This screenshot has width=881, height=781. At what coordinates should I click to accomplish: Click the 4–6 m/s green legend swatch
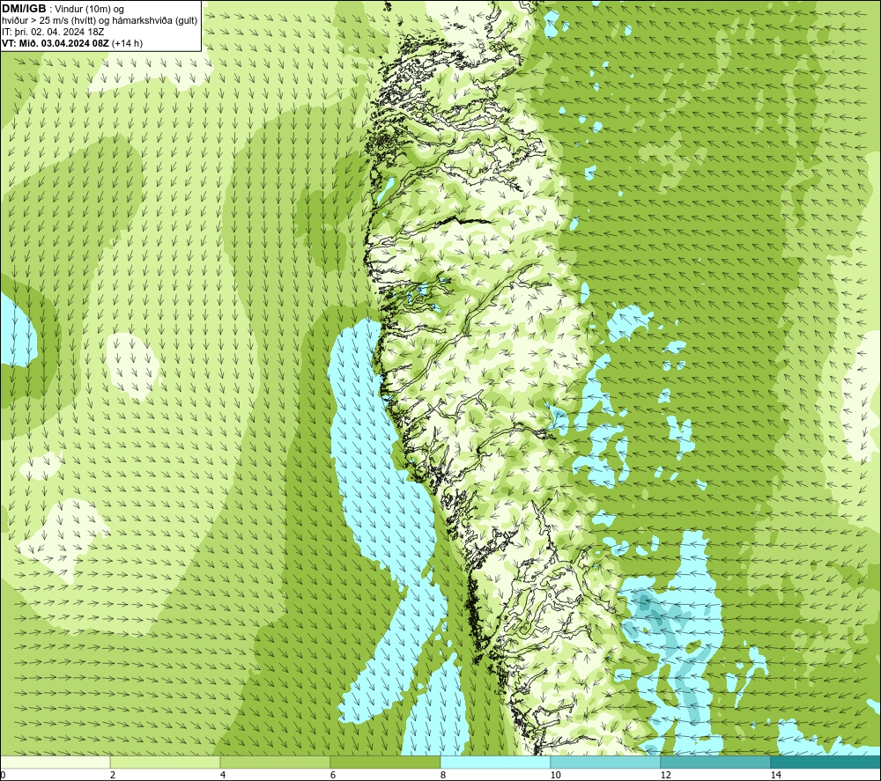(275, 763)
